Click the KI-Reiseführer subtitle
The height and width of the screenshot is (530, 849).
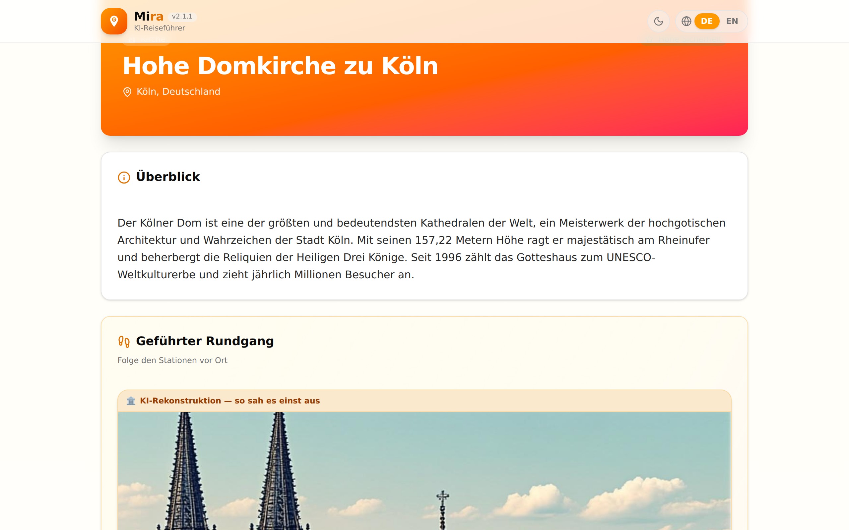click(160, 28)
